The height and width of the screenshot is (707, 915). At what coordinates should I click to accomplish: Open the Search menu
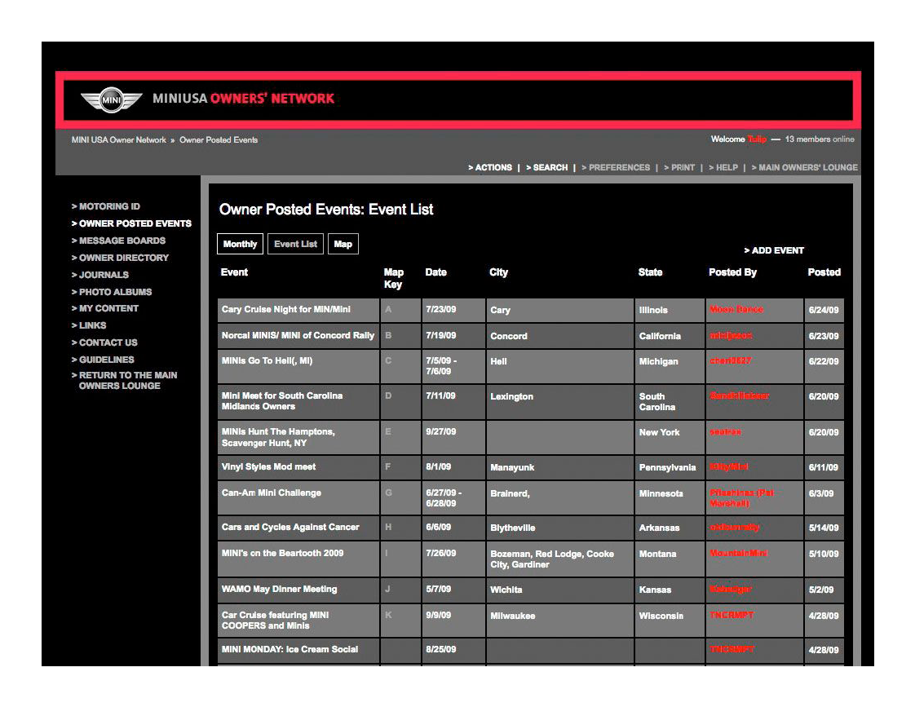pos(546,167)
